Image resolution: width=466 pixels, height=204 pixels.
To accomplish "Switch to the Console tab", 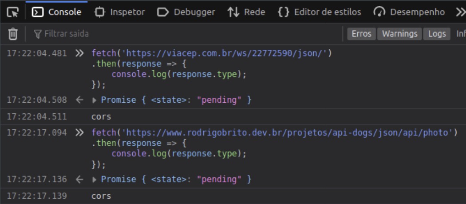I will (x=57, y=12).
